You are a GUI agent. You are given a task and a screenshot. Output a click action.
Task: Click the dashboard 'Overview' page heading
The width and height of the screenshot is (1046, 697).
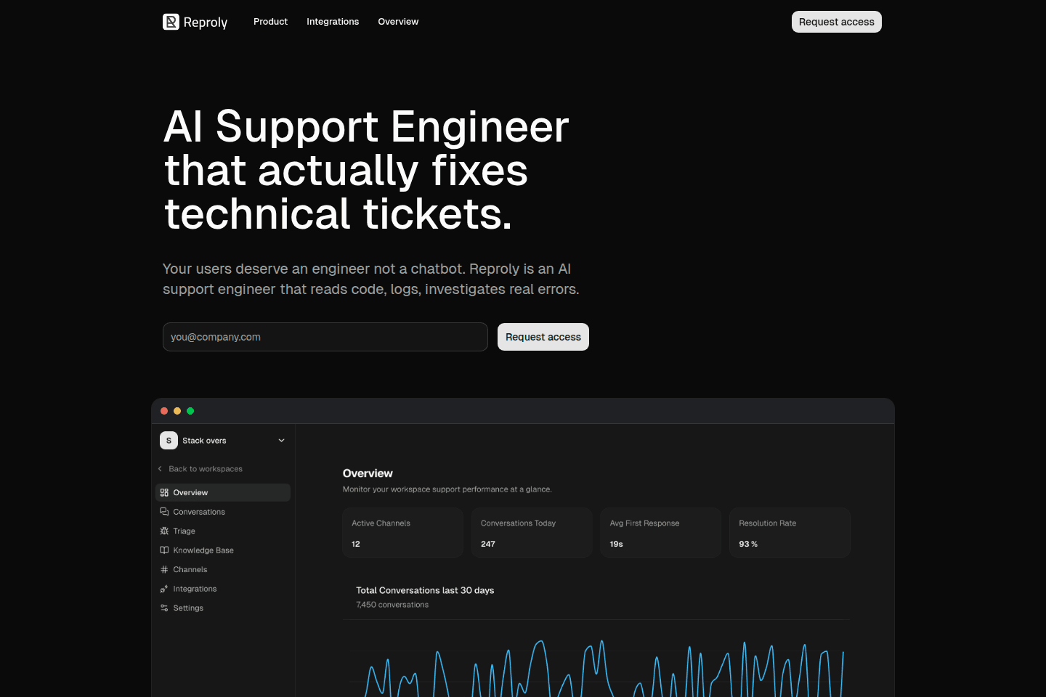coord(368,473)
